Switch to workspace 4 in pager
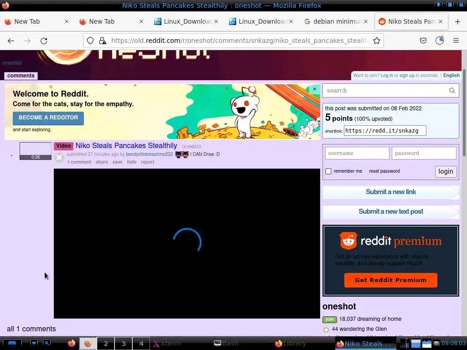The image size is (467, 350). click(x=141, y=344)
